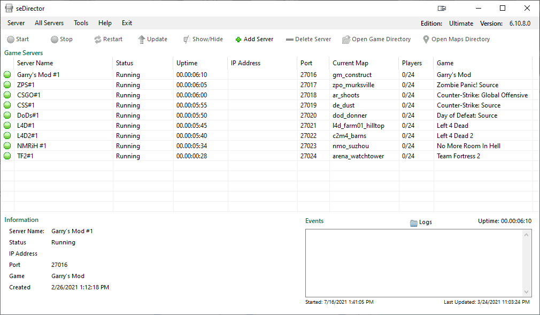540x315 pixels.
Task: Open the Logs link
Action: point(426,222)
